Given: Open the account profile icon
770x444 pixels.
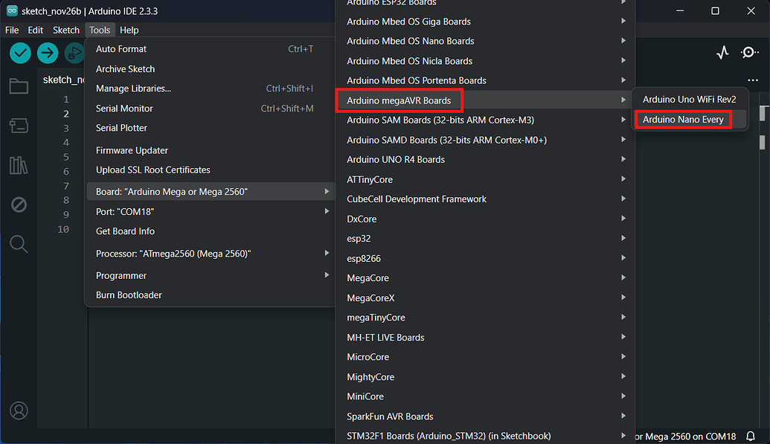Looking at the screenshot, I should point(19,411).
